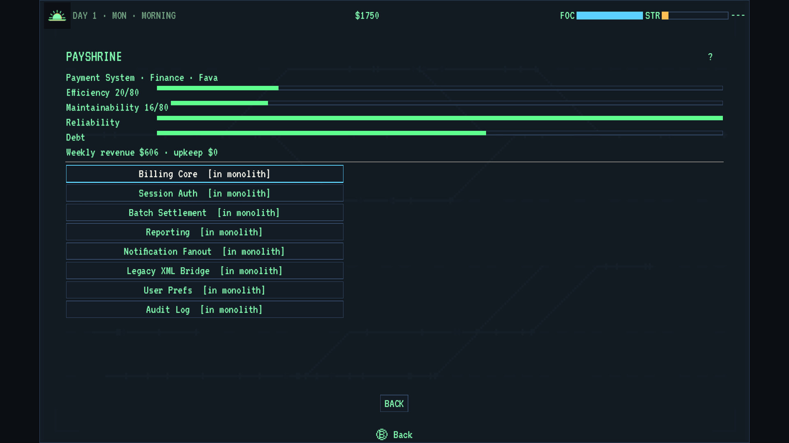
Task: Click the Weekly revenue $606 line
Action: pos(142,153)
